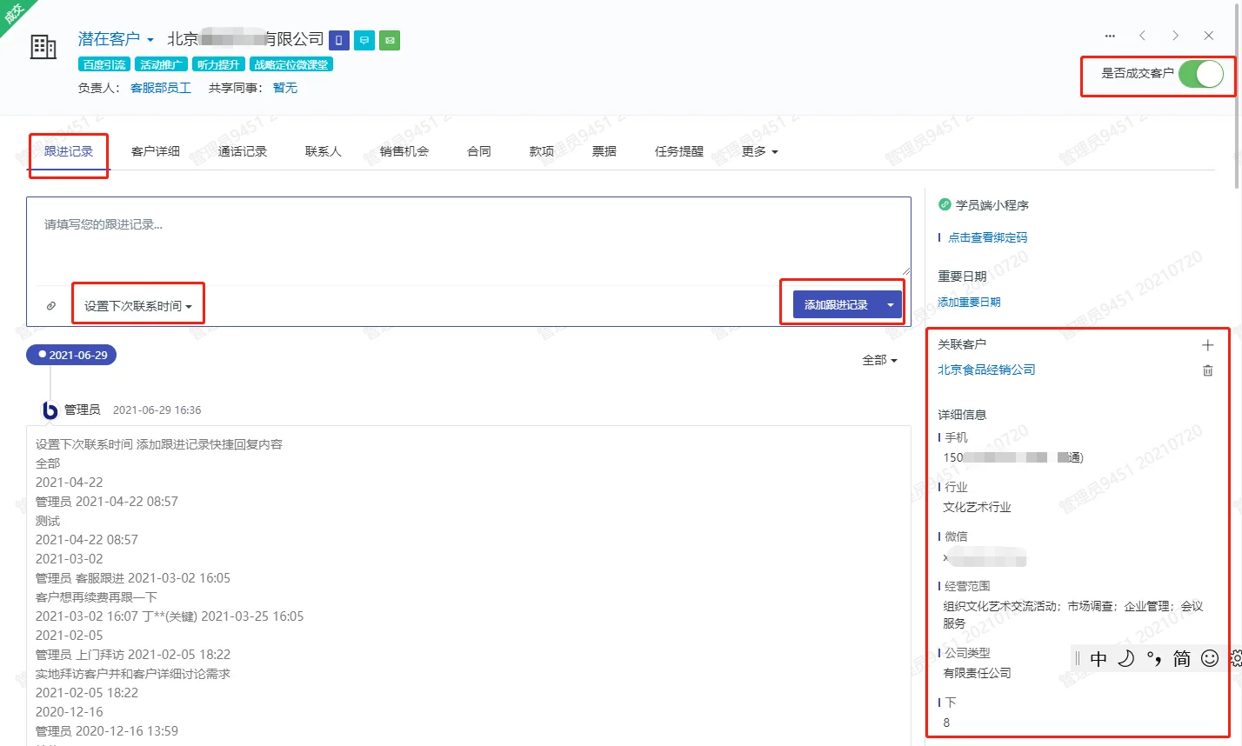
Task: Toggle the 是否成交客户 switch
Action: (1201, 74)
